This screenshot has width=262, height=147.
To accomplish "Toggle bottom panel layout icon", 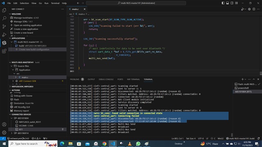I will (x=228, y=3).
